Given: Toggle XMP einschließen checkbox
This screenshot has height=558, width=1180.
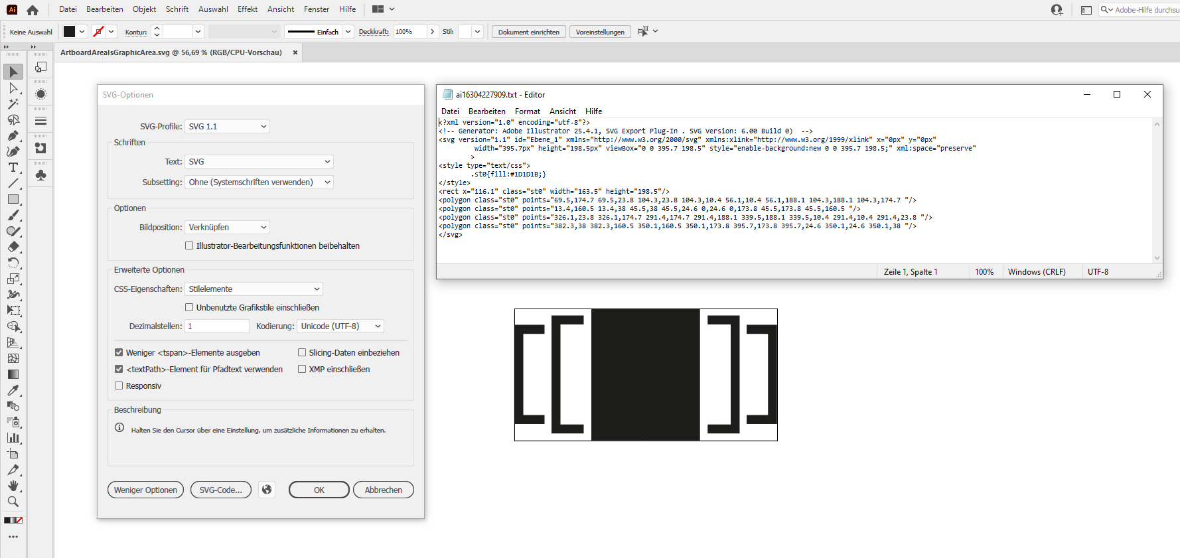Looking at the screenshot, I should click(302, 369).
